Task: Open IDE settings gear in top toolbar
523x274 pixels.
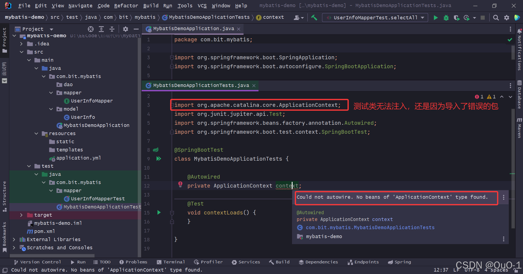Action: click(507, 18)
